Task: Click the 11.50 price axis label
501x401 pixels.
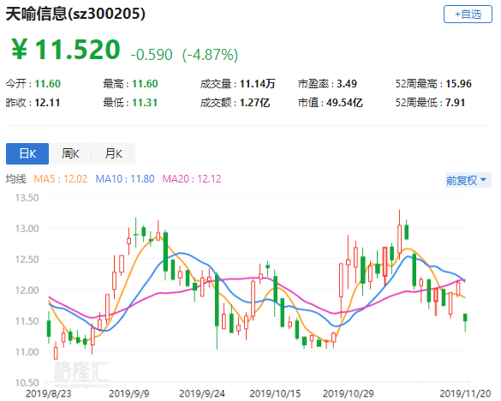Action: click(27, 320)
